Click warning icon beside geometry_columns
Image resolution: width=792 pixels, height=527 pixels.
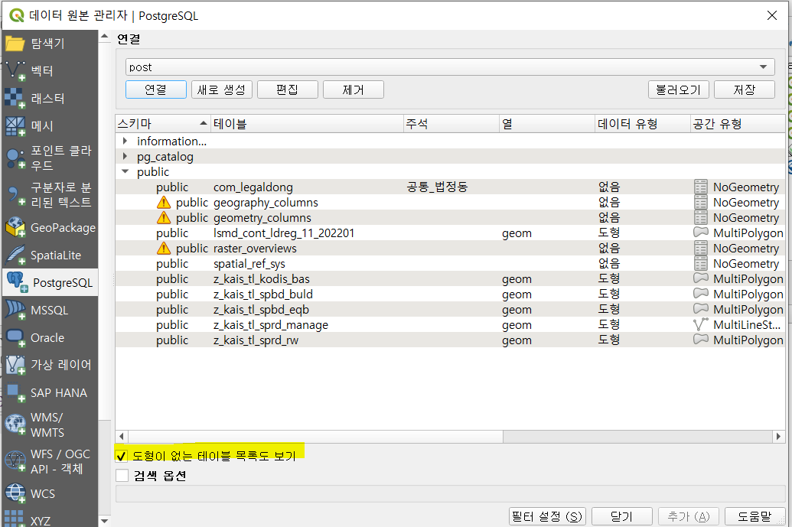pos(164,217)
